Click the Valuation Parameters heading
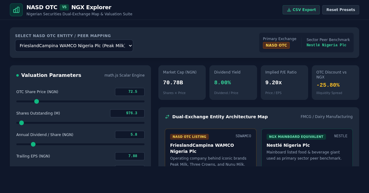The height and width of the screenshot is (193, 369). tap(51, 75)
